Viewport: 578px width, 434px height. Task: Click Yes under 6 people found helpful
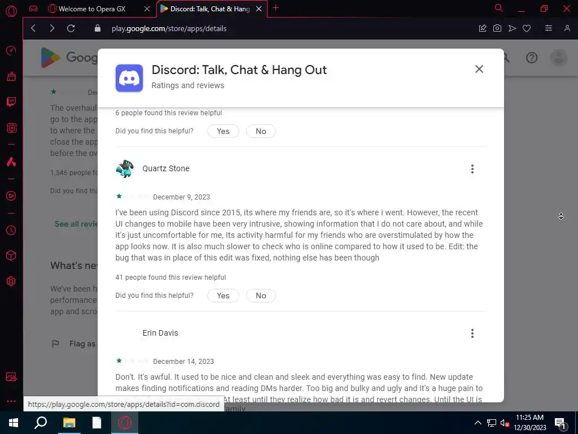[x=223, y=131]
